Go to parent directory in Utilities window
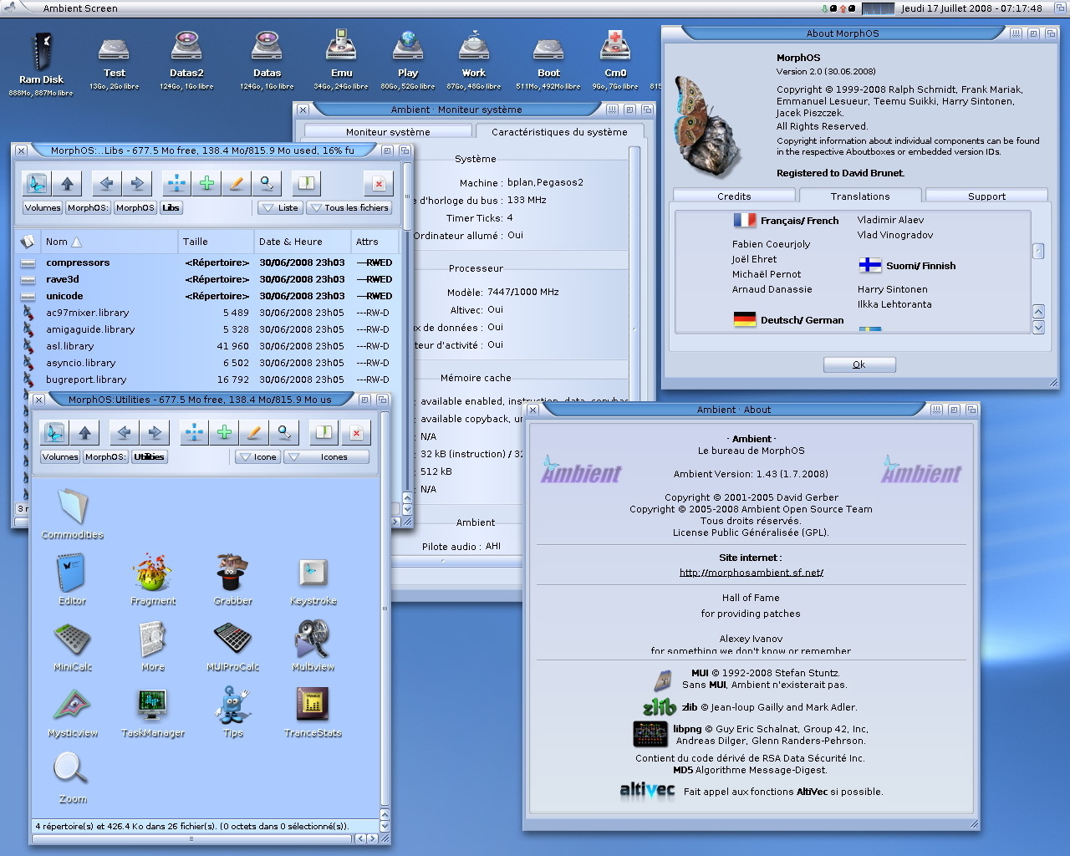Image resolution: width=1070 pixels, height=856 pixels. pos(84,432)
